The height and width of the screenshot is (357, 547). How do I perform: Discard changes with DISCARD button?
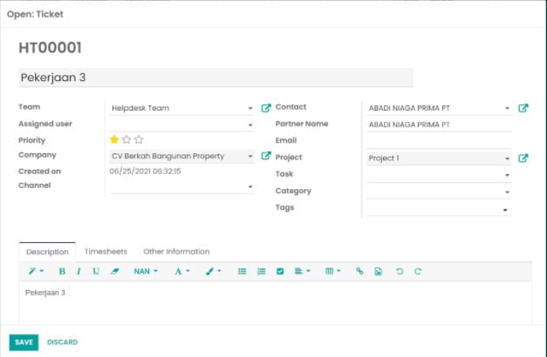tap(62, 342)
